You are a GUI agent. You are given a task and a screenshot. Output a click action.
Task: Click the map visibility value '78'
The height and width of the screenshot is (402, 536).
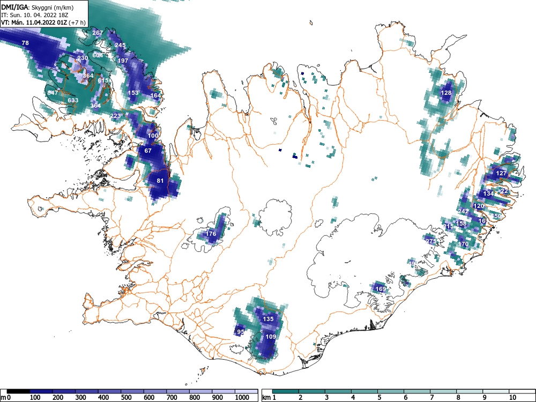click(25, 43)
